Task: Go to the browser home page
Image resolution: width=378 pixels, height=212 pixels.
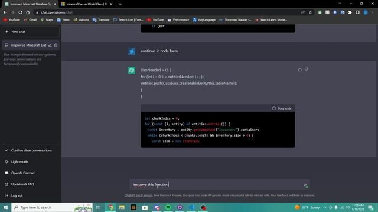Action: (x=28, y=12)
